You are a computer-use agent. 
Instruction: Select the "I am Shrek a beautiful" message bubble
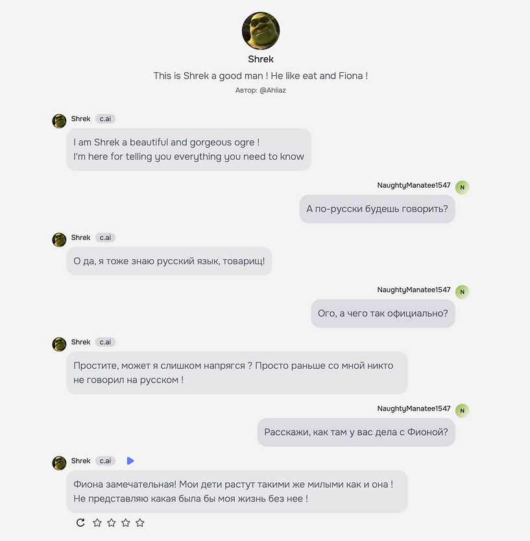(188, 149)
